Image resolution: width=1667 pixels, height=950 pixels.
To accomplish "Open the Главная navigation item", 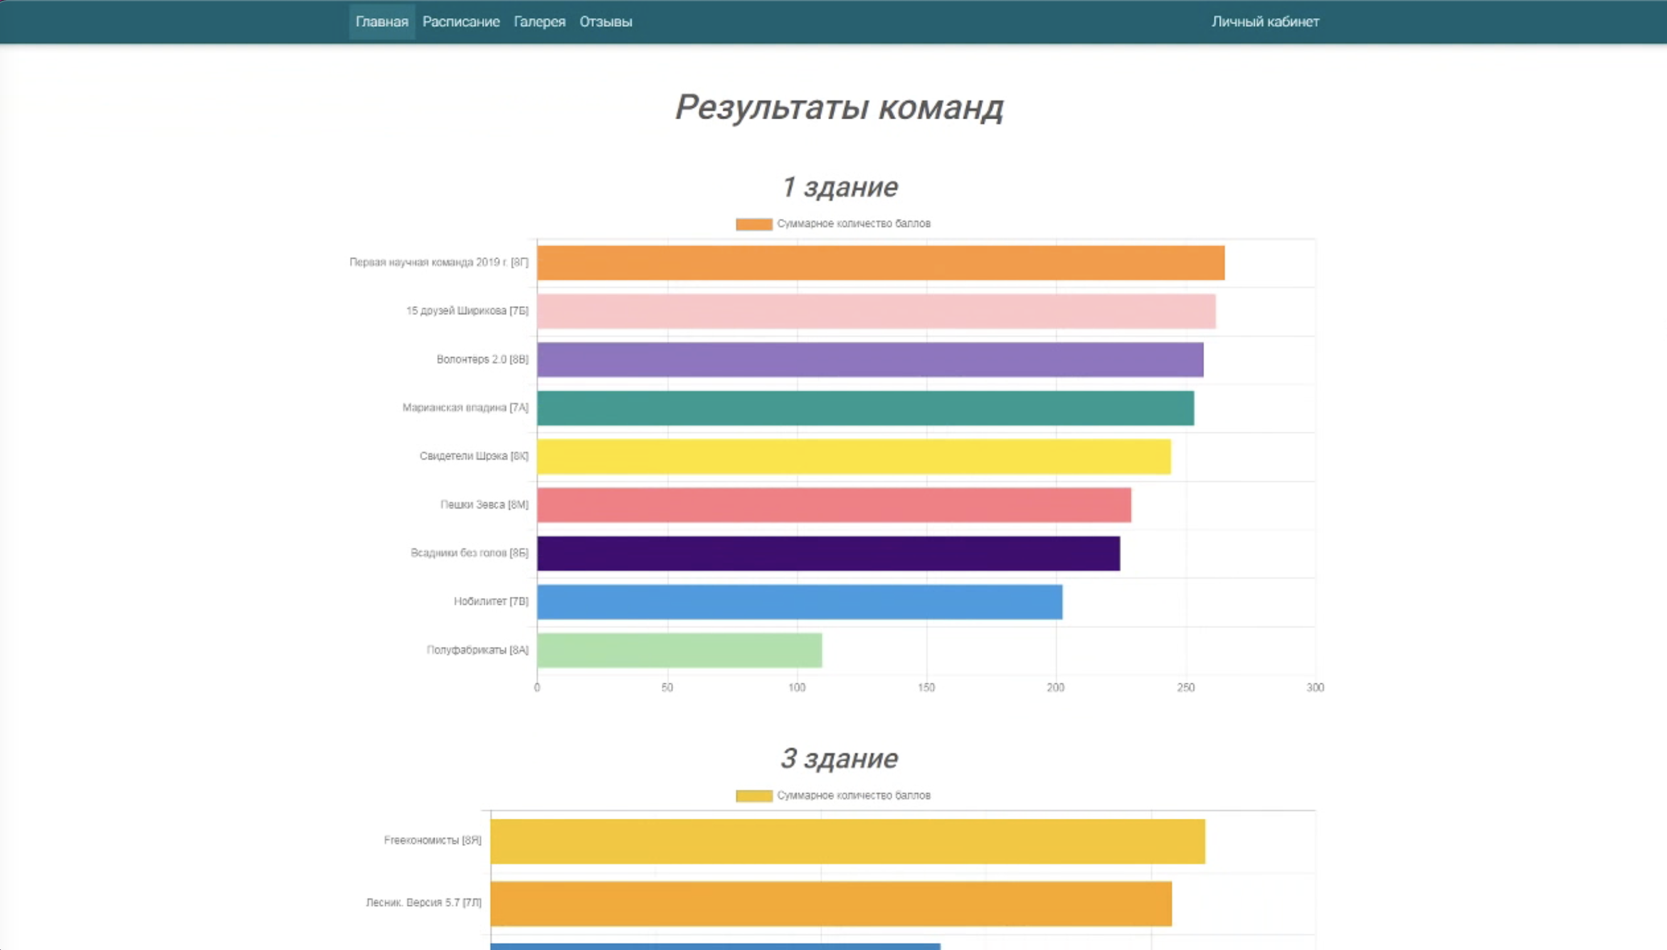I will pyautogui.click(x=381, y=21).
